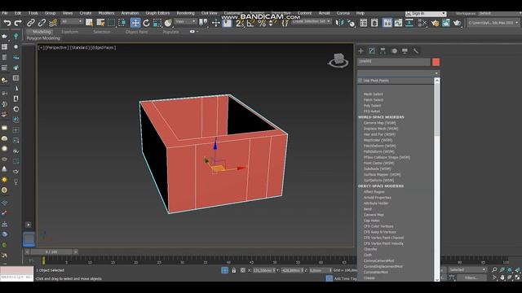The width and height of the screenshot is (522, 293).
Task: Open the Hierarchy command panel tab
Action: [383, 50]
